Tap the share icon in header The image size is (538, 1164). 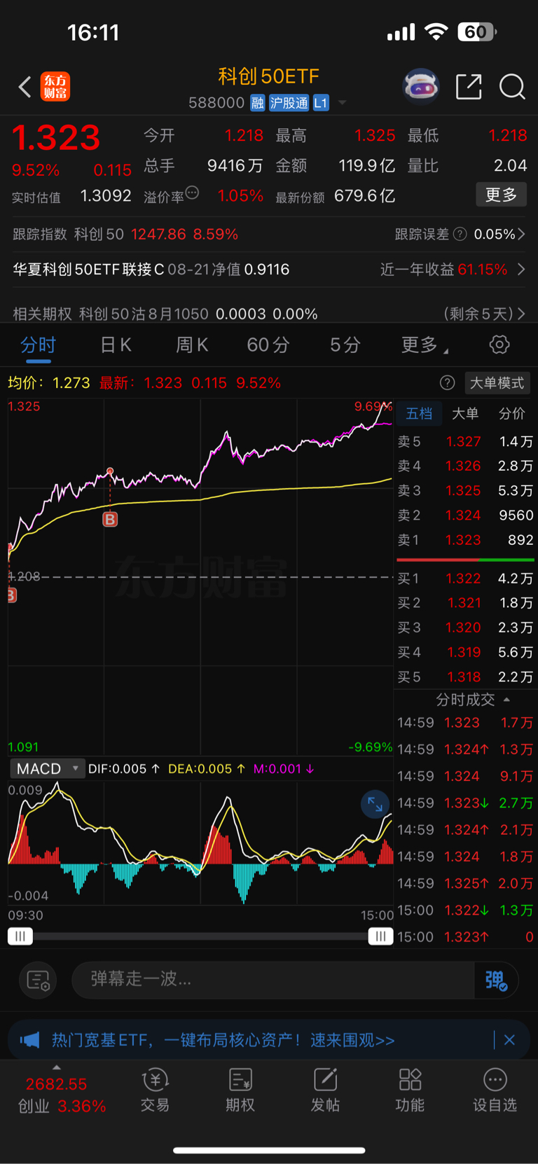[469, 87]
